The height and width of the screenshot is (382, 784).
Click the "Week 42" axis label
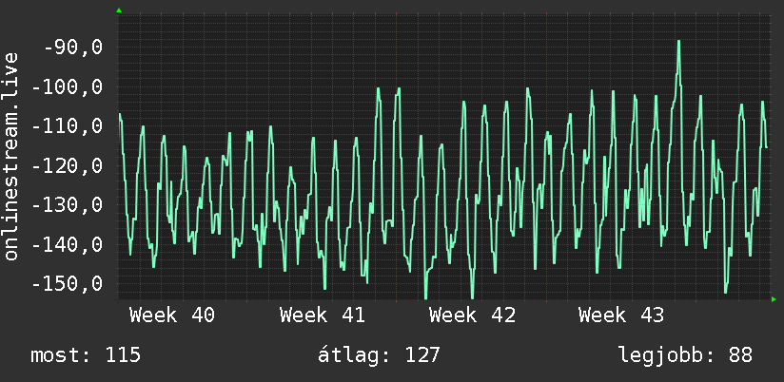[472, 315]
